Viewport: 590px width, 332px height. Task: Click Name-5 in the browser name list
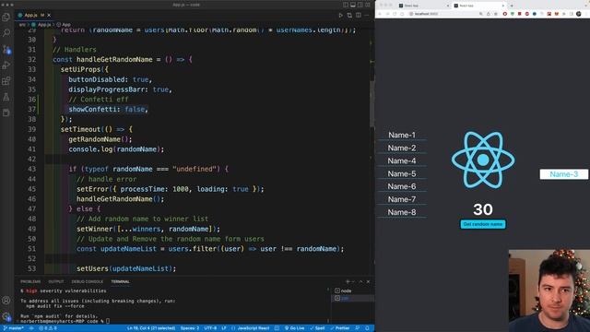[x=402, y=174]
